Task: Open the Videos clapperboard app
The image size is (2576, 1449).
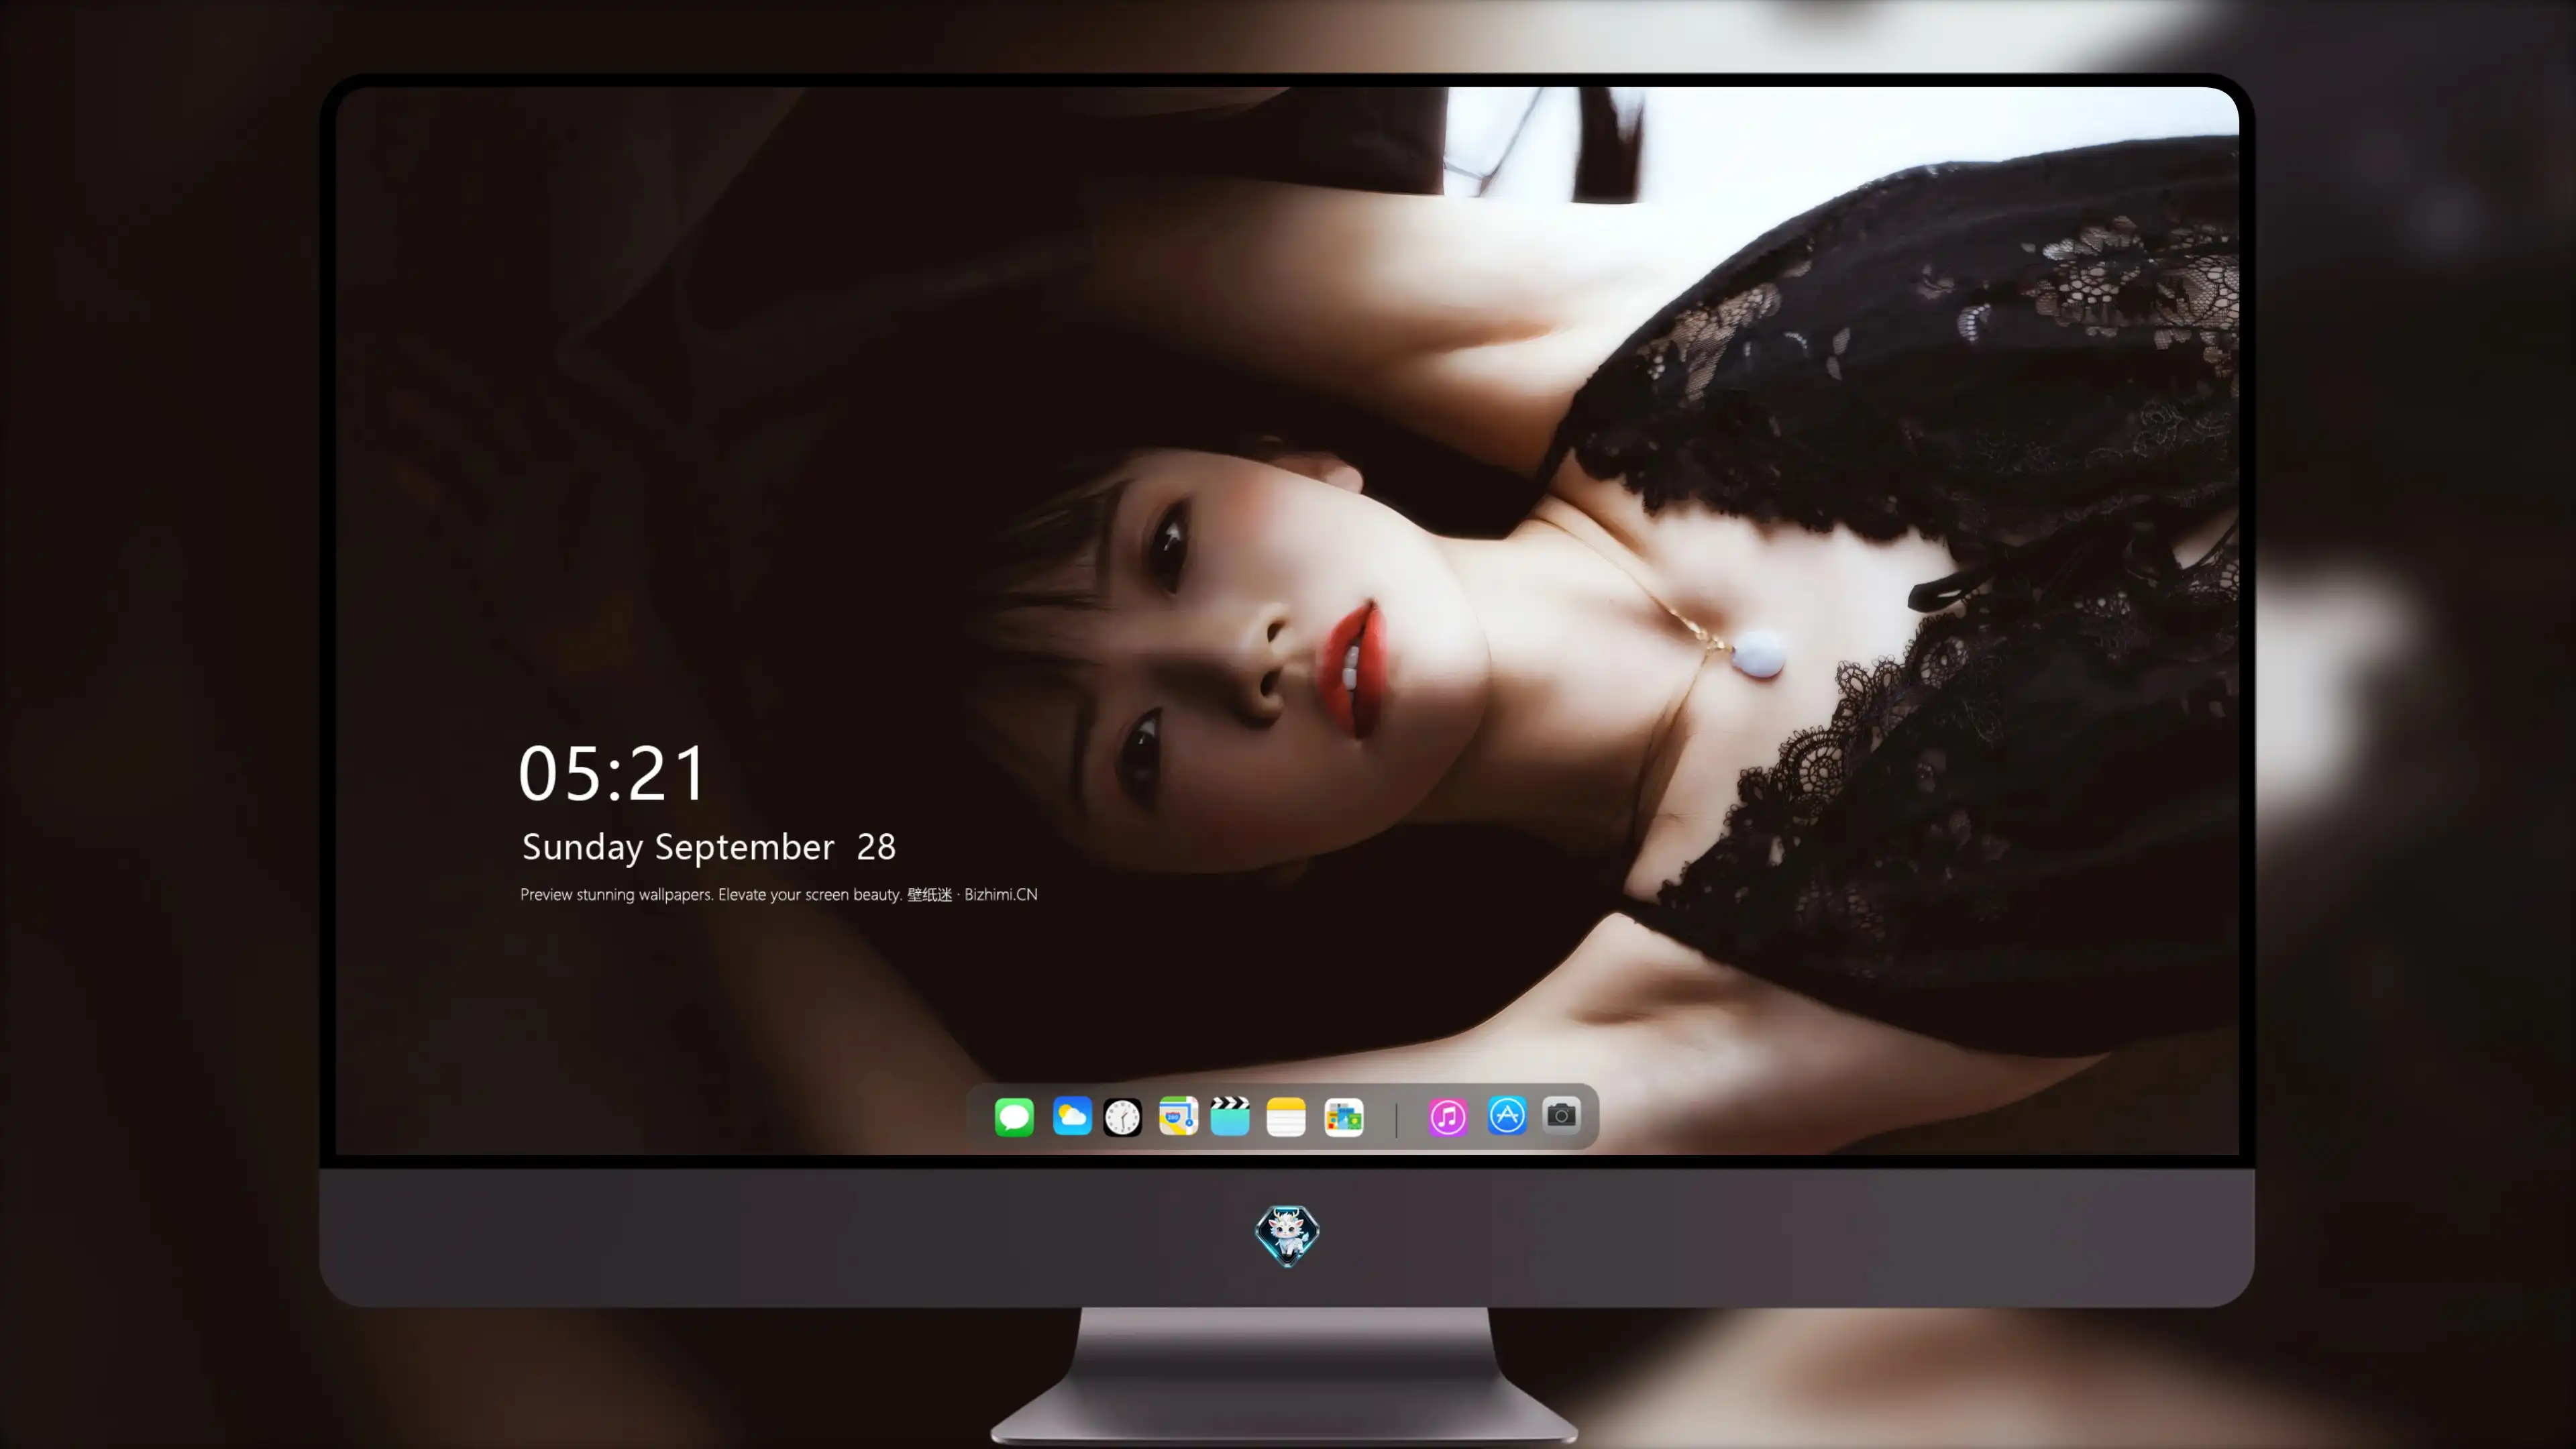Action: tap(1230, 1116)
